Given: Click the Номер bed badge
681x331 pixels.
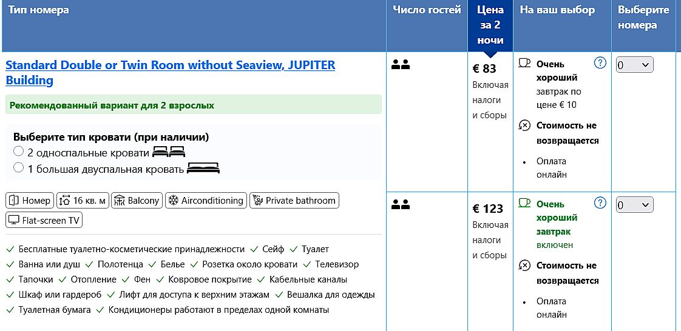Looking at the screenshot, I should (x=30, y=201).
